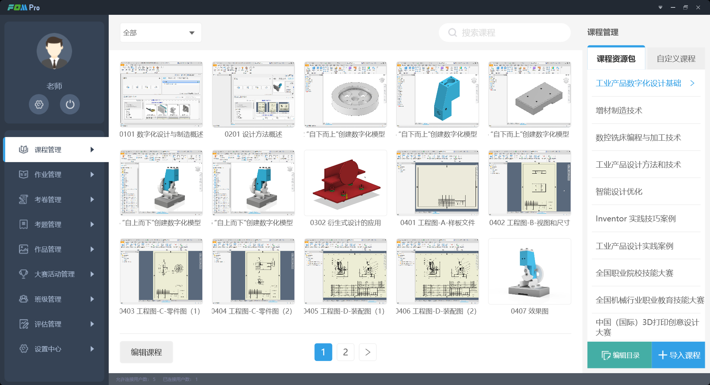Image resolution: width=710 pixels, height=385 pixels.
Task: Expand the 考题管理 menu arrow
Action: (92, 224)
